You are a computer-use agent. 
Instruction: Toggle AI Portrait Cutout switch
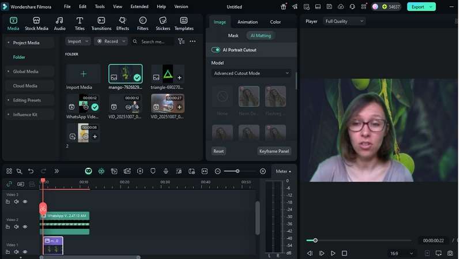[216, 50]
